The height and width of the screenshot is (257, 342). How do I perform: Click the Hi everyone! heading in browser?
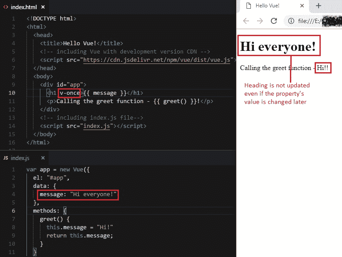click(x=278, y=47)
